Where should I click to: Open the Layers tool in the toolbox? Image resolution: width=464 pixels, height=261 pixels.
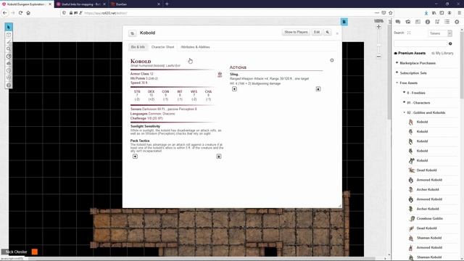coord(9,35)
